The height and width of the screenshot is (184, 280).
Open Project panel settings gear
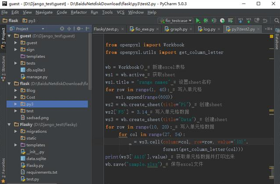[x=79, y=29]
